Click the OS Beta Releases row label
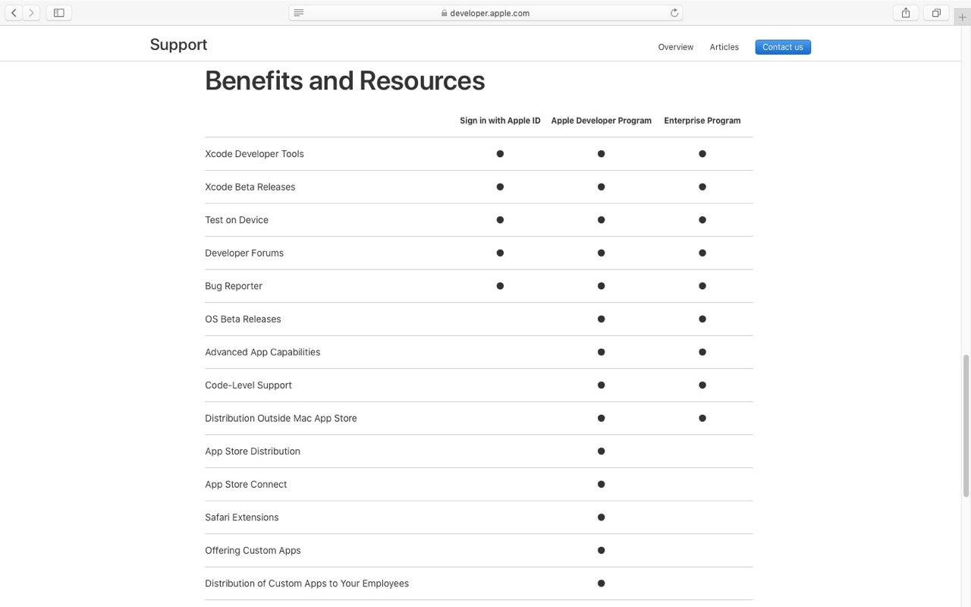The width and height of the screenshot is (971, 607). [x=243, y=319]
